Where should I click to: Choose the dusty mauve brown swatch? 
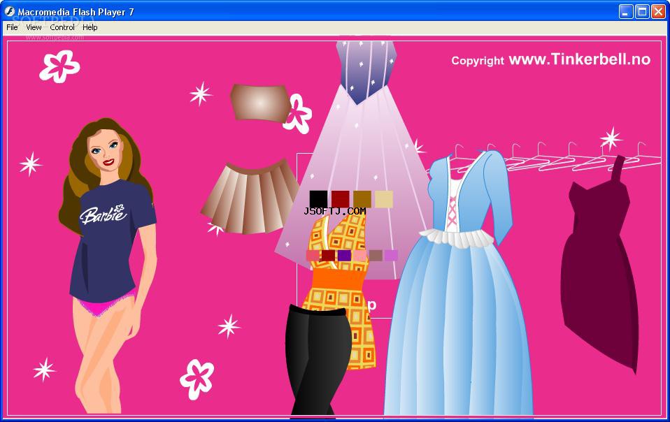tap(376, 256)
